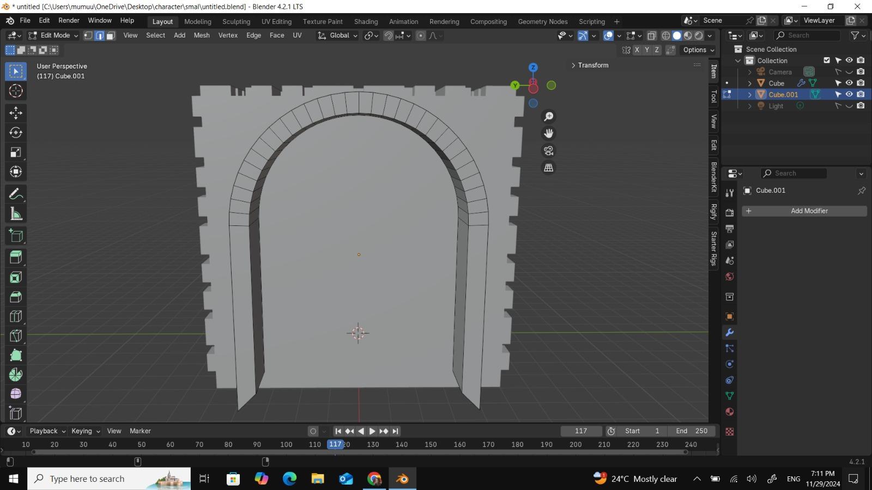Select the Smooth tool
Viewport: 872px width, 490px height.
(16, 394)
